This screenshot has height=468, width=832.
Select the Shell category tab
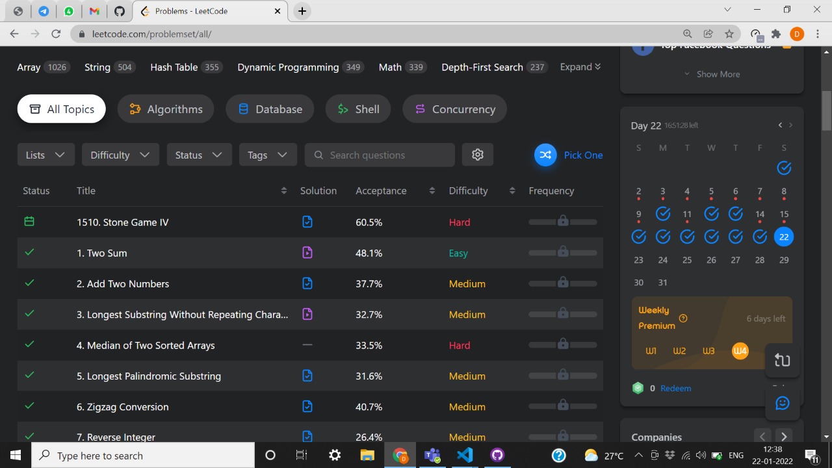pos(358,109)
